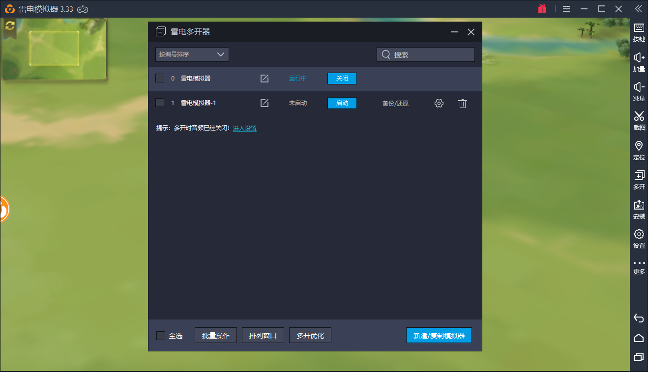Click the 雷电多开器 dialog title icon
Image resolution: width=648 pixels, height=372 pixels.
pos(161,32)
